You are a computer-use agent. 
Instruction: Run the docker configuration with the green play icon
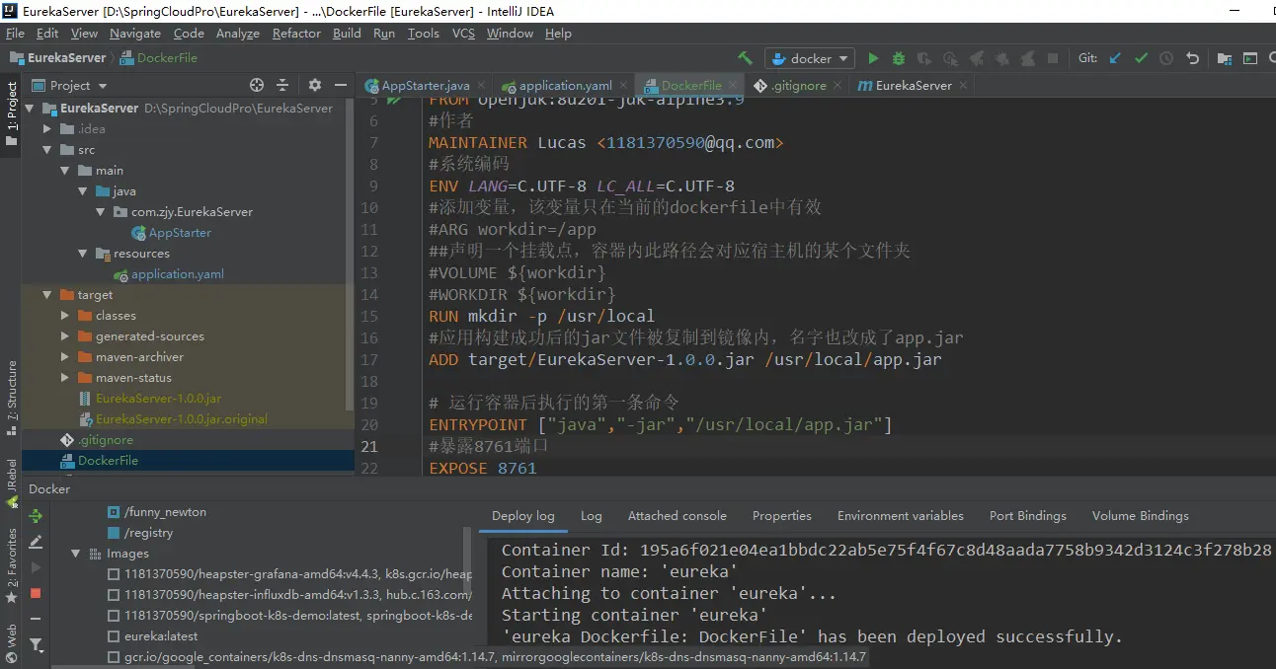(x=873, y=58)
